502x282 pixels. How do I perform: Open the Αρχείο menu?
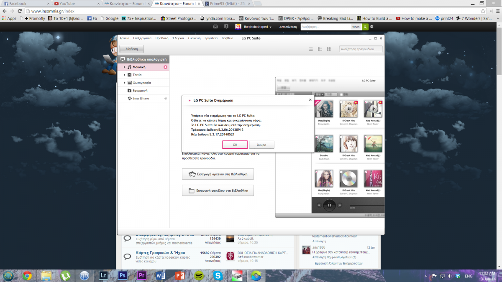tap(124, 38)
